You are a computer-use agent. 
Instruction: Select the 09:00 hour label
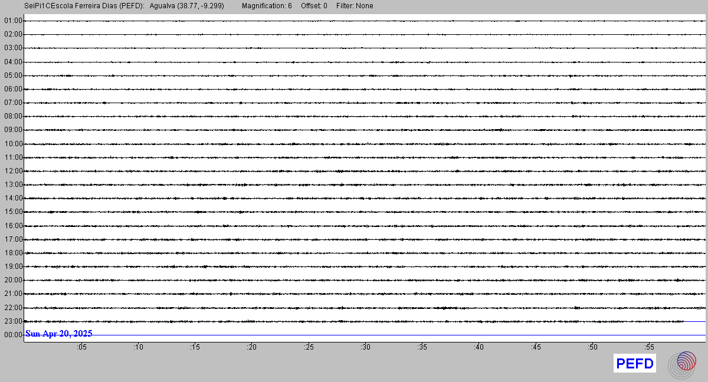click(x=13, y=130)
